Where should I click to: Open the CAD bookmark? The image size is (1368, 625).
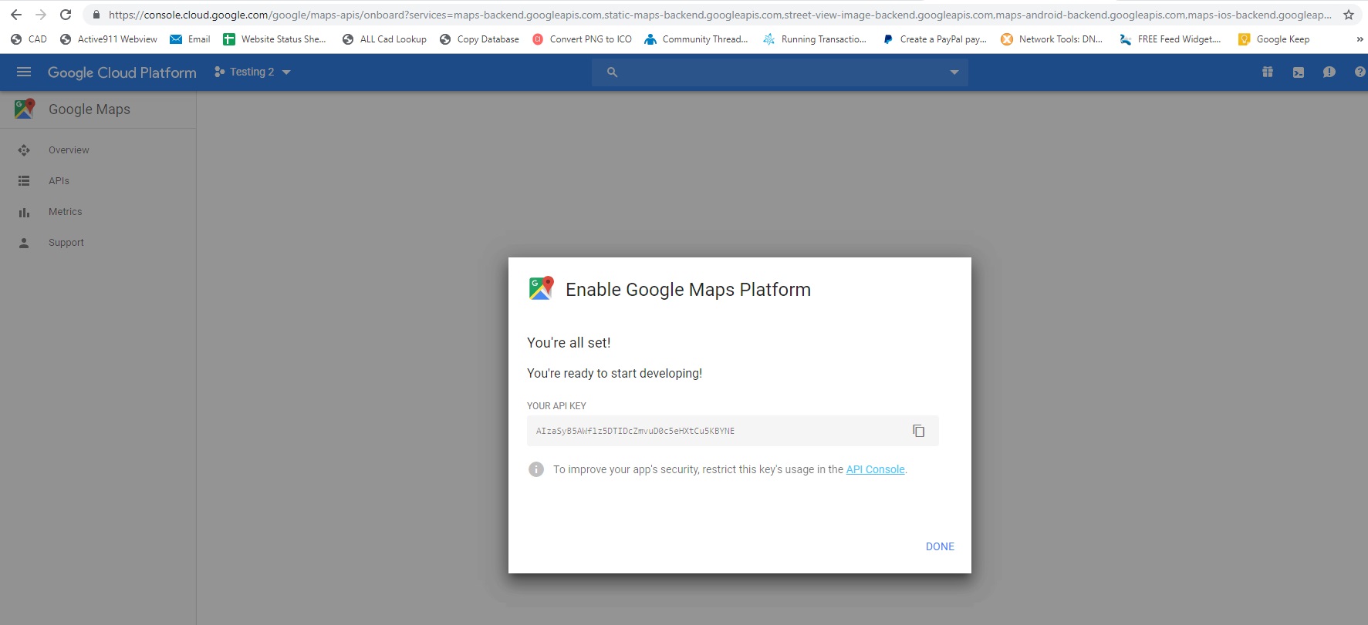click(29, 39)
